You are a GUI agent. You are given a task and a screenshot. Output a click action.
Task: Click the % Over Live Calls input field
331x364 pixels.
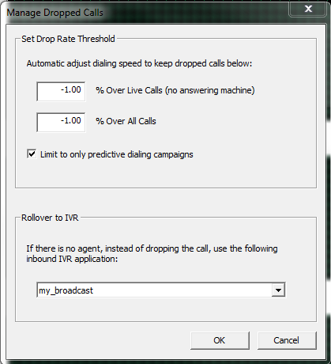click(61, 91)
